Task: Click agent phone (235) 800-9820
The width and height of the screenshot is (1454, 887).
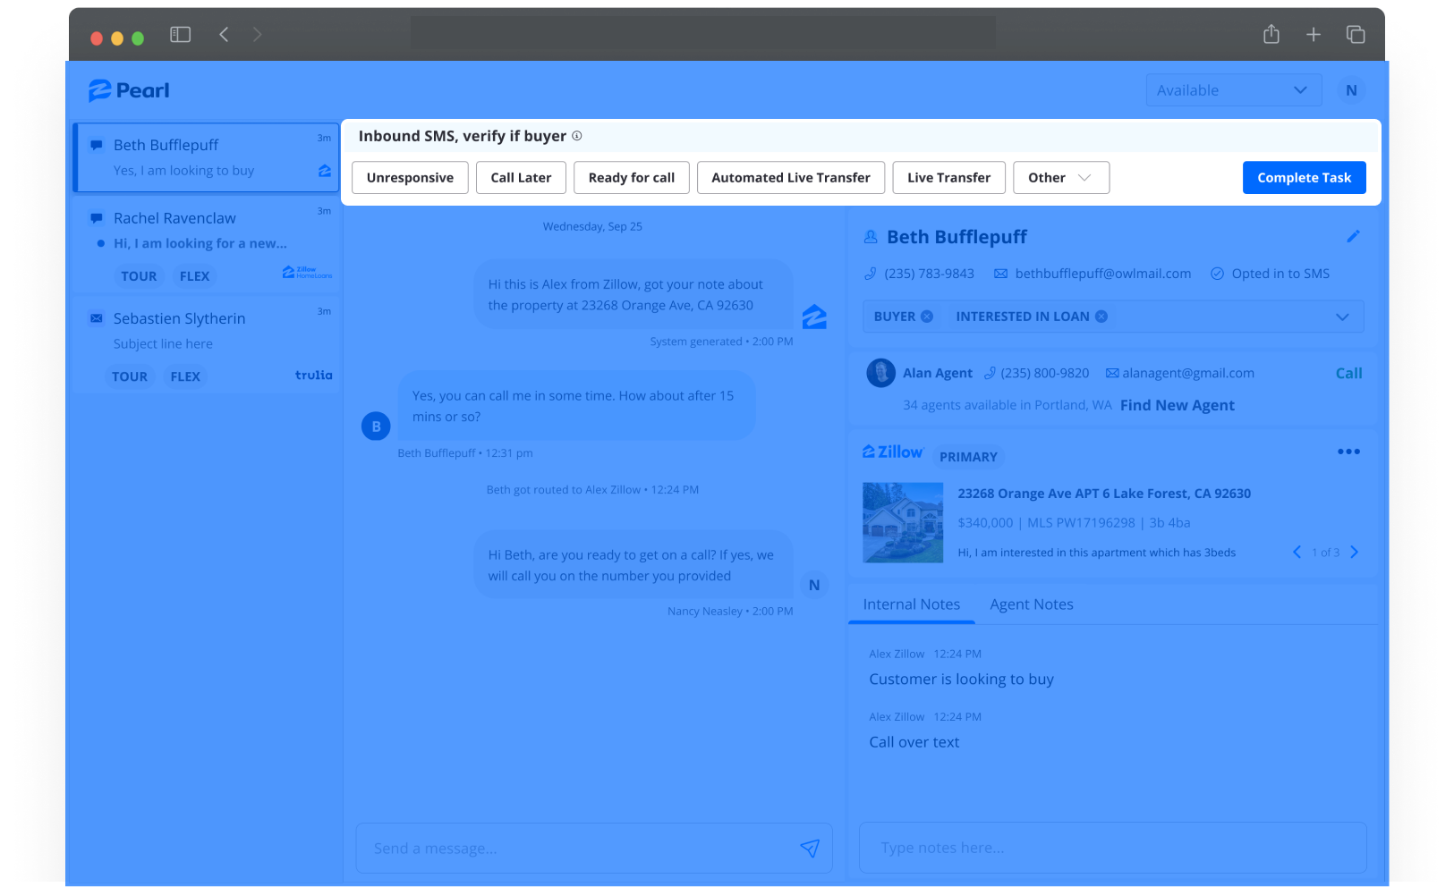Action: [x=1045, y=373]
